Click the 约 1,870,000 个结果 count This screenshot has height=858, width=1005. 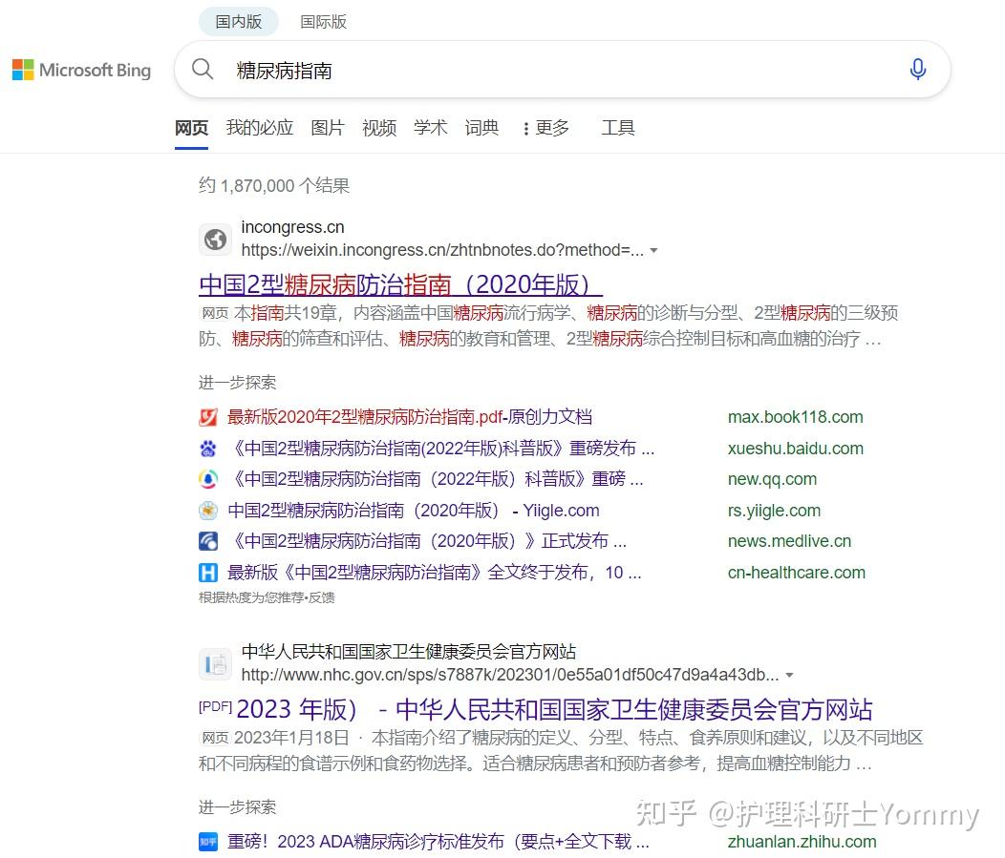tap(274, 186)
